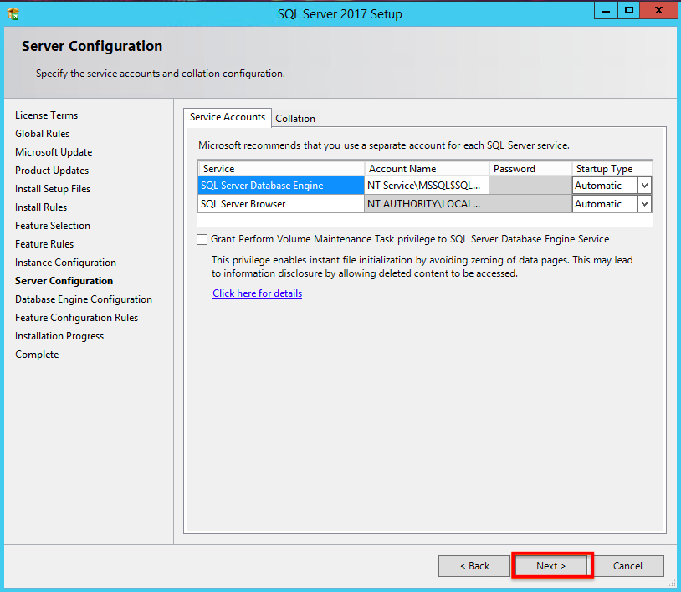Switch to the Collation tab
Viewport: 681px width, 592px height.
click(x=295, y=119)
